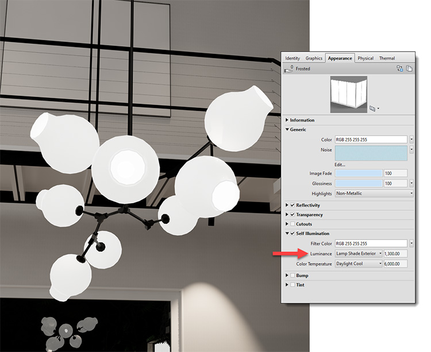Image resolution: width=431 pixels, height=352 pixels.
Task: Toggle the Reflectivity checkbox
Action: (293, 205)
